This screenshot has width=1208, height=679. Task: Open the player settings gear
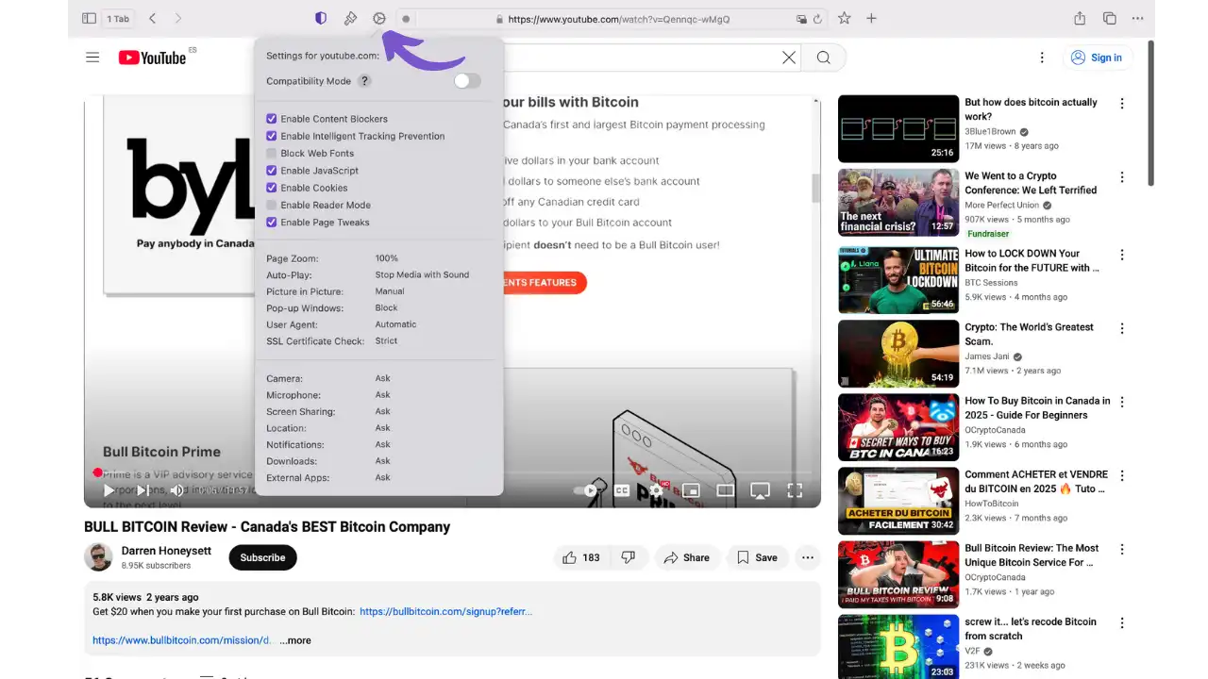tap(655, 490)
